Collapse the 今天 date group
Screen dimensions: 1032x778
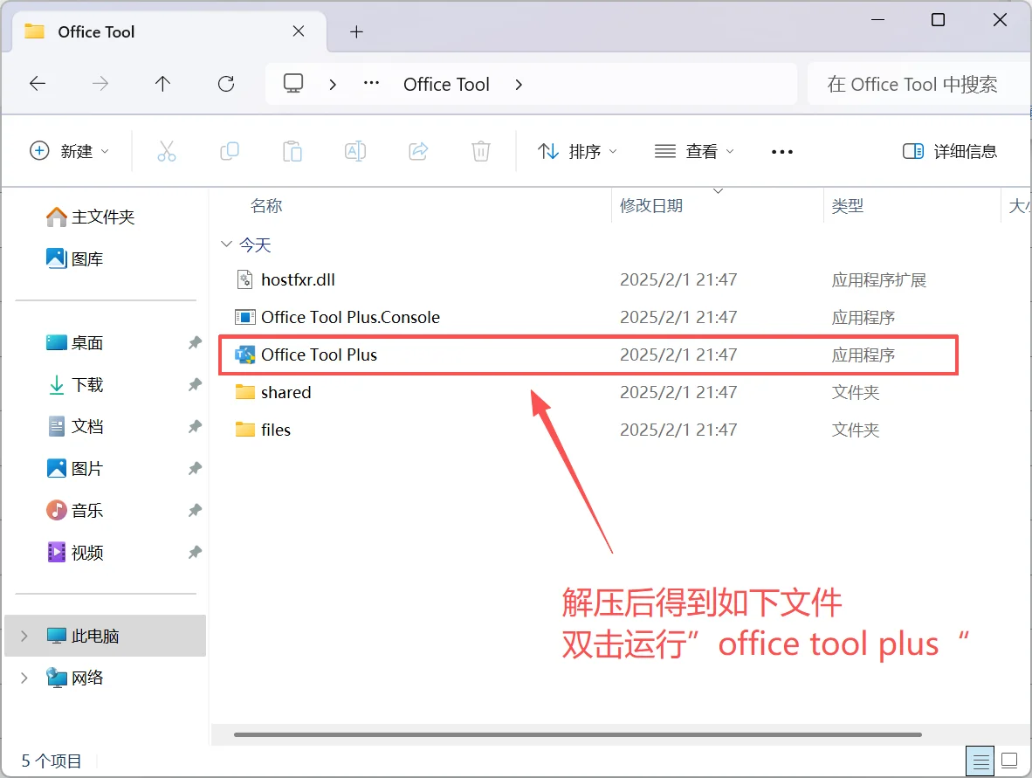click(226, 244)
